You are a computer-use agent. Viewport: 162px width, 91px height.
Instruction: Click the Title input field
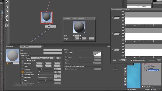tap(53, 50)
